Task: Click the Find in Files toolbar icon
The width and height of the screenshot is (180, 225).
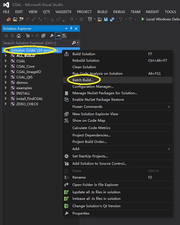Action: [21, 19]
